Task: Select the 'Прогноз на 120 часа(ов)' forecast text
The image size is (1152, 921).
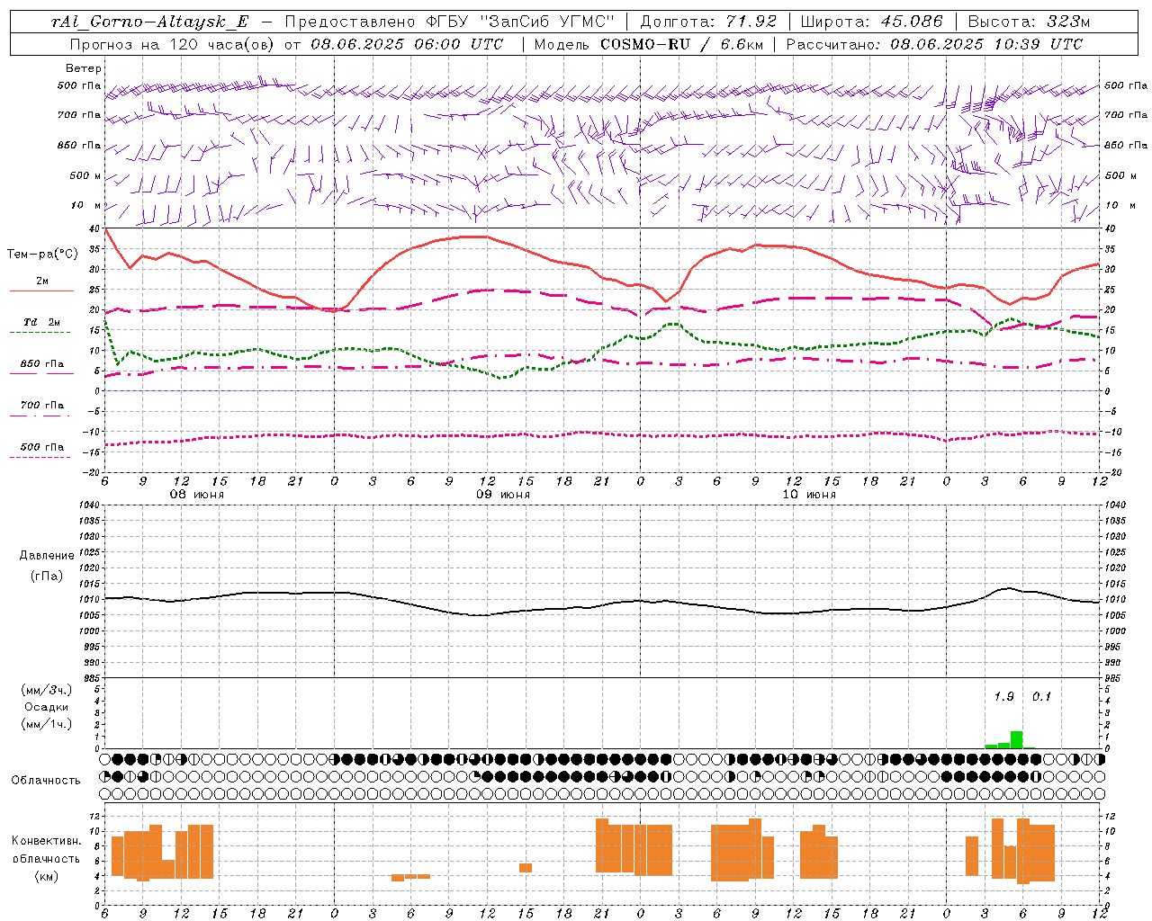Action: point(173,44)
